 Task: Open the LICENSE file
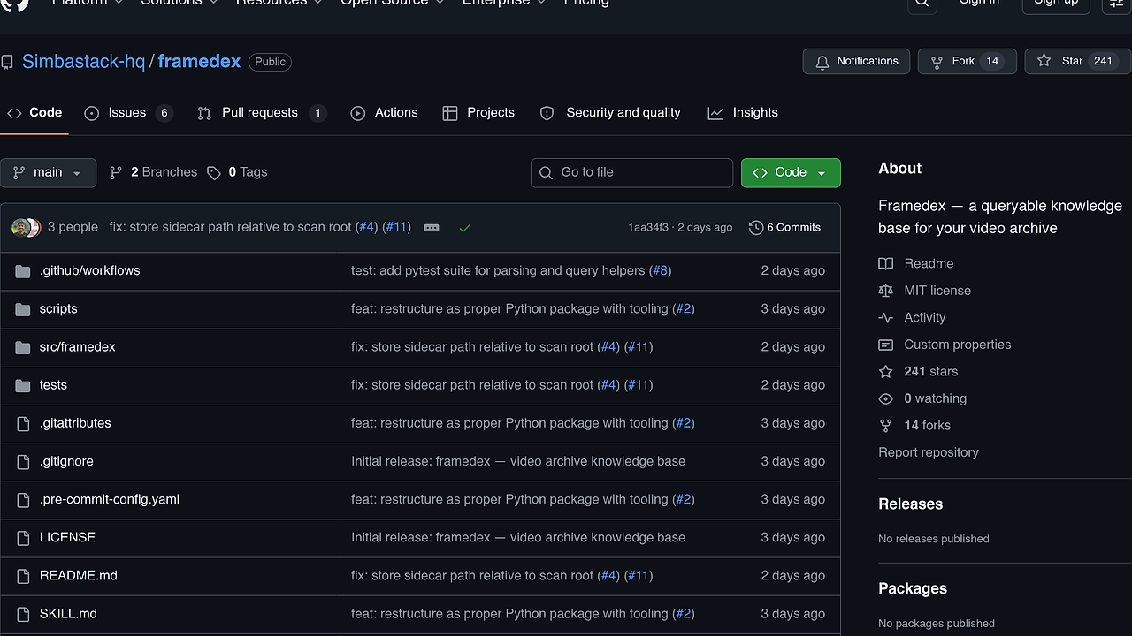click(x=67, y=537)
